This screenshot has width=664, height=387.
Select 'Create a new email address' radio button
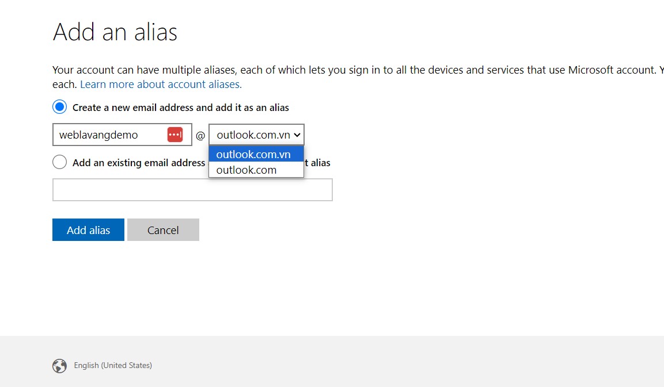(59, 107)
